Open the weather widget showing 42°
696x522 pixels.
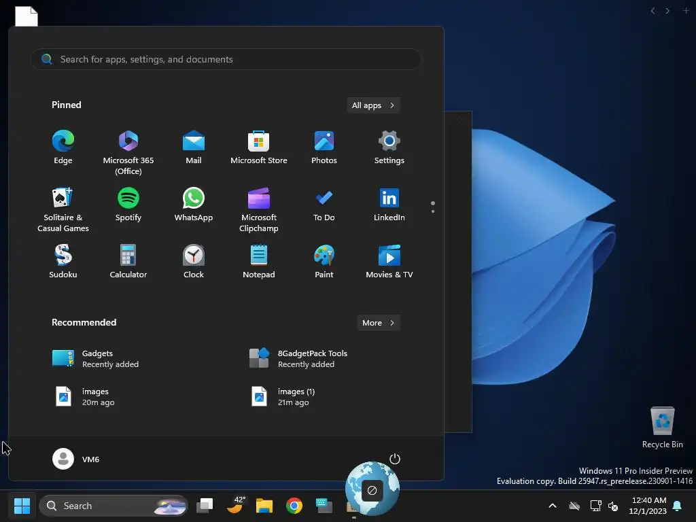(235, 506)
